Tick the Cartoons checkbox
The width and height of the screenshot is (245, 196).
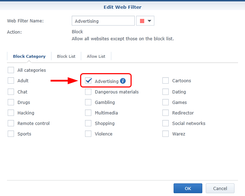(x=166, y=81)
